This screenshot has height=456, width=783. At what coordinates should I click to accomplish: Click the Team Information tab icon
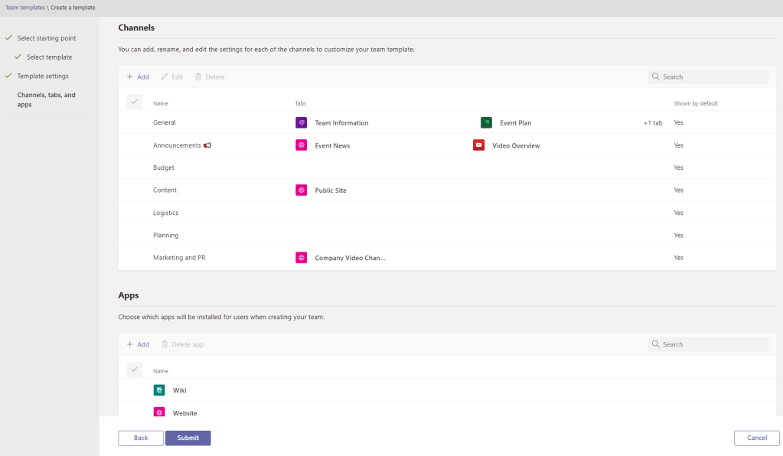301,122
